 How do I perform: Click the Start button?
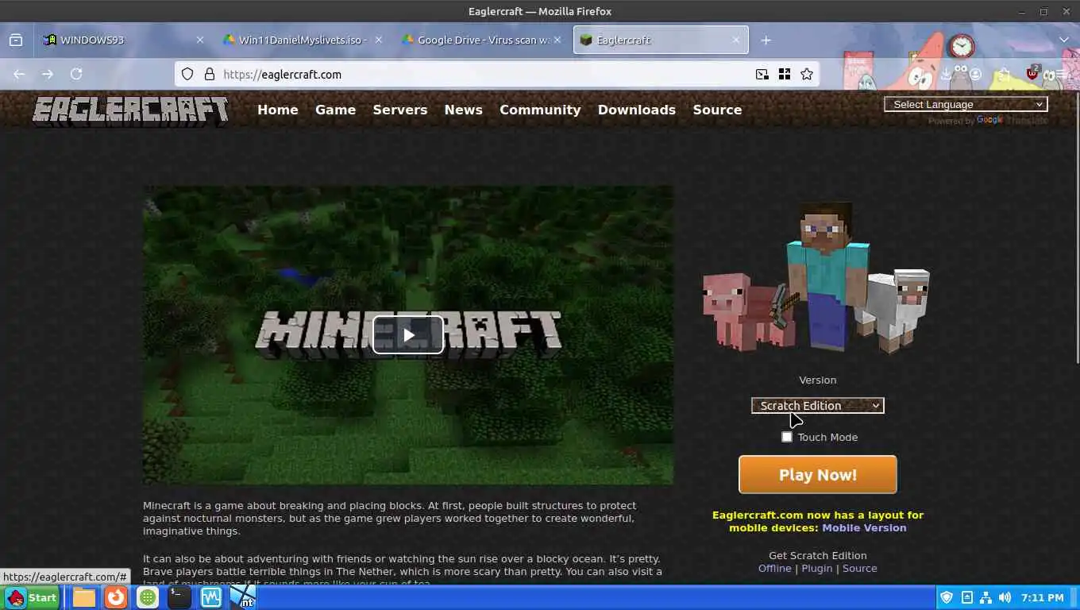(x=32, y=597)
